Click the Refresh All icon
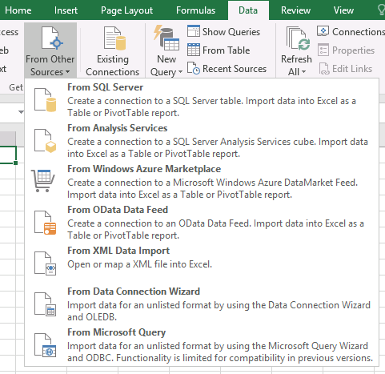 tap(298, 38)
